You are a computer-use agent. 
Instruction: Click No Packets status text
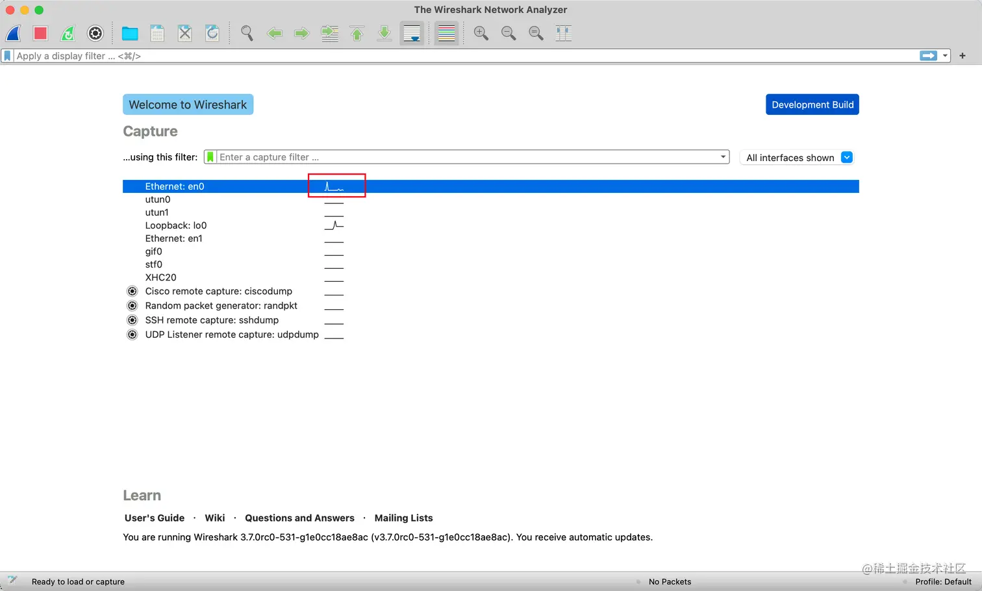click(x=670, y=581)
